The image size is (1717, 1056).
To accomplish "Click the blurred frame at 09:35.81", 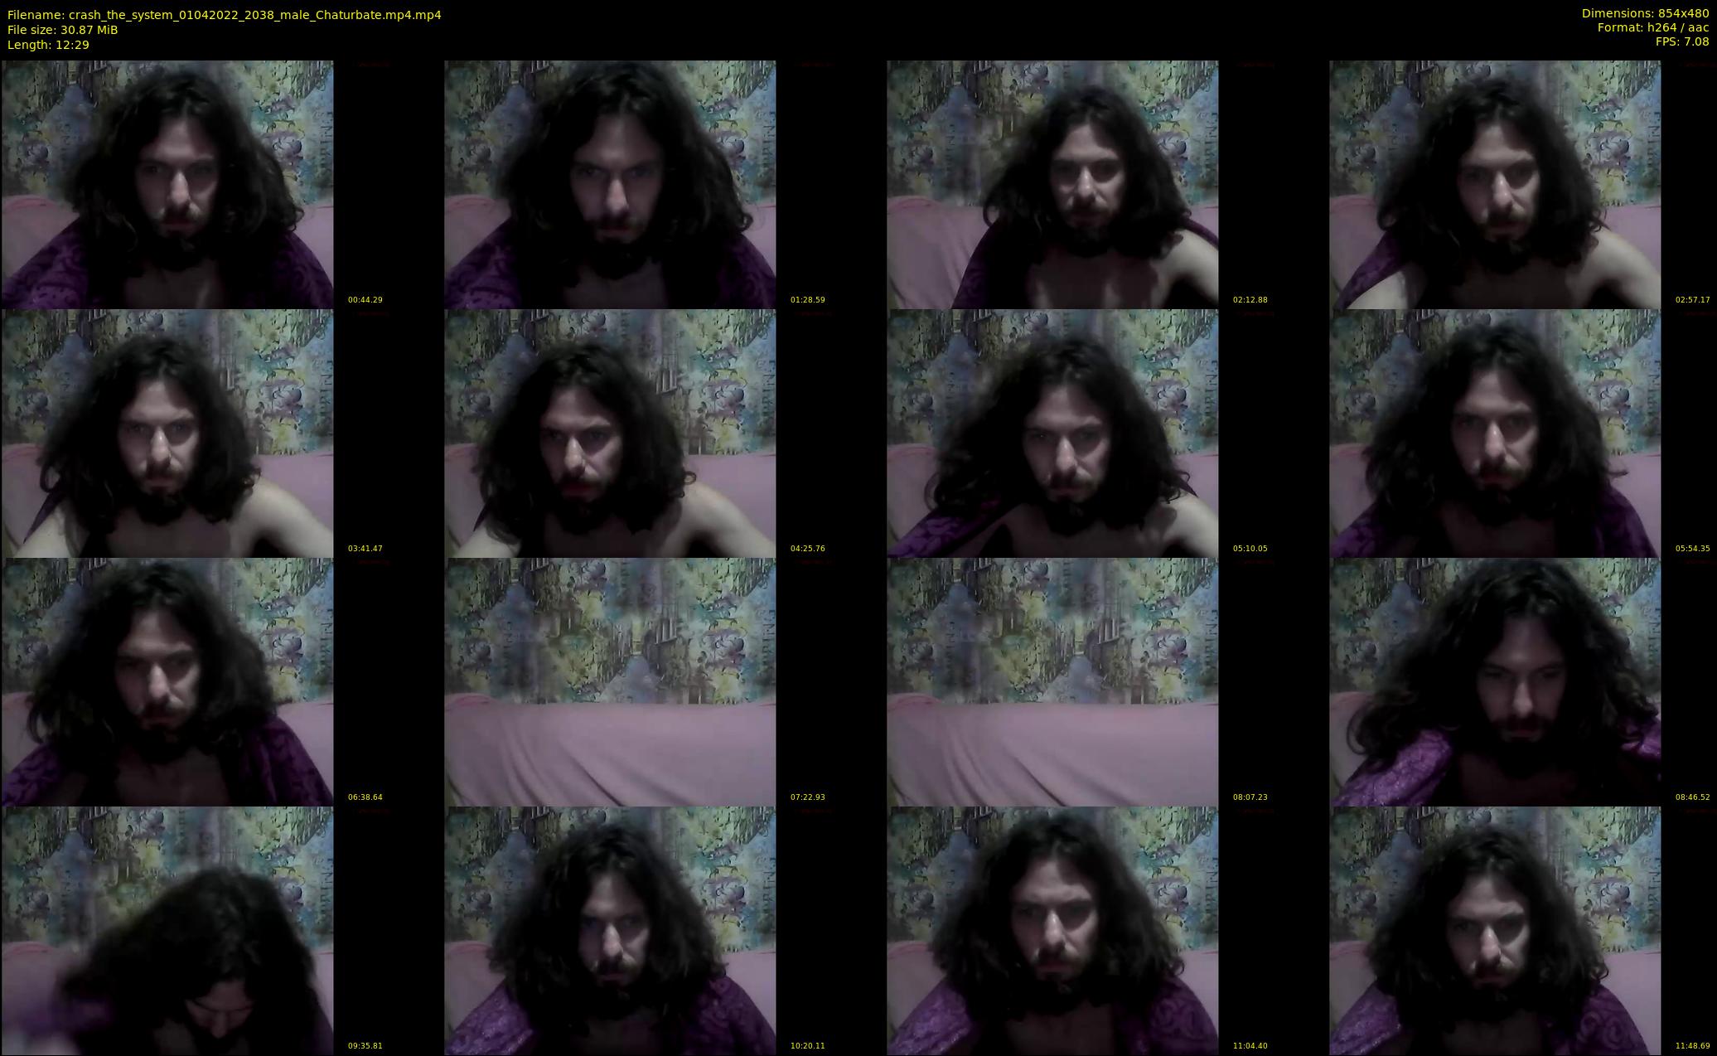I will pos(167,930).
